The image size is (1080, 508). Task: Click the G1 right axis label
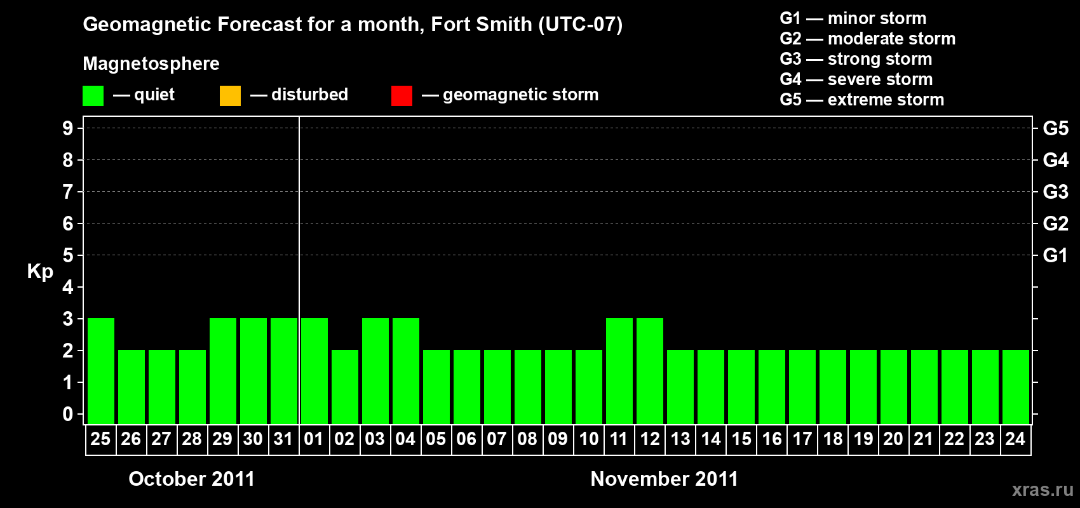coord(1056,255)
